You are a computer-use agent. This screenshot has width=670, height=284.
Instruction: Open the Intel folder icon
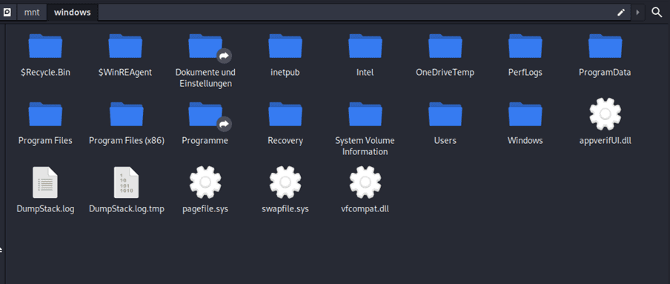[365, 46]
